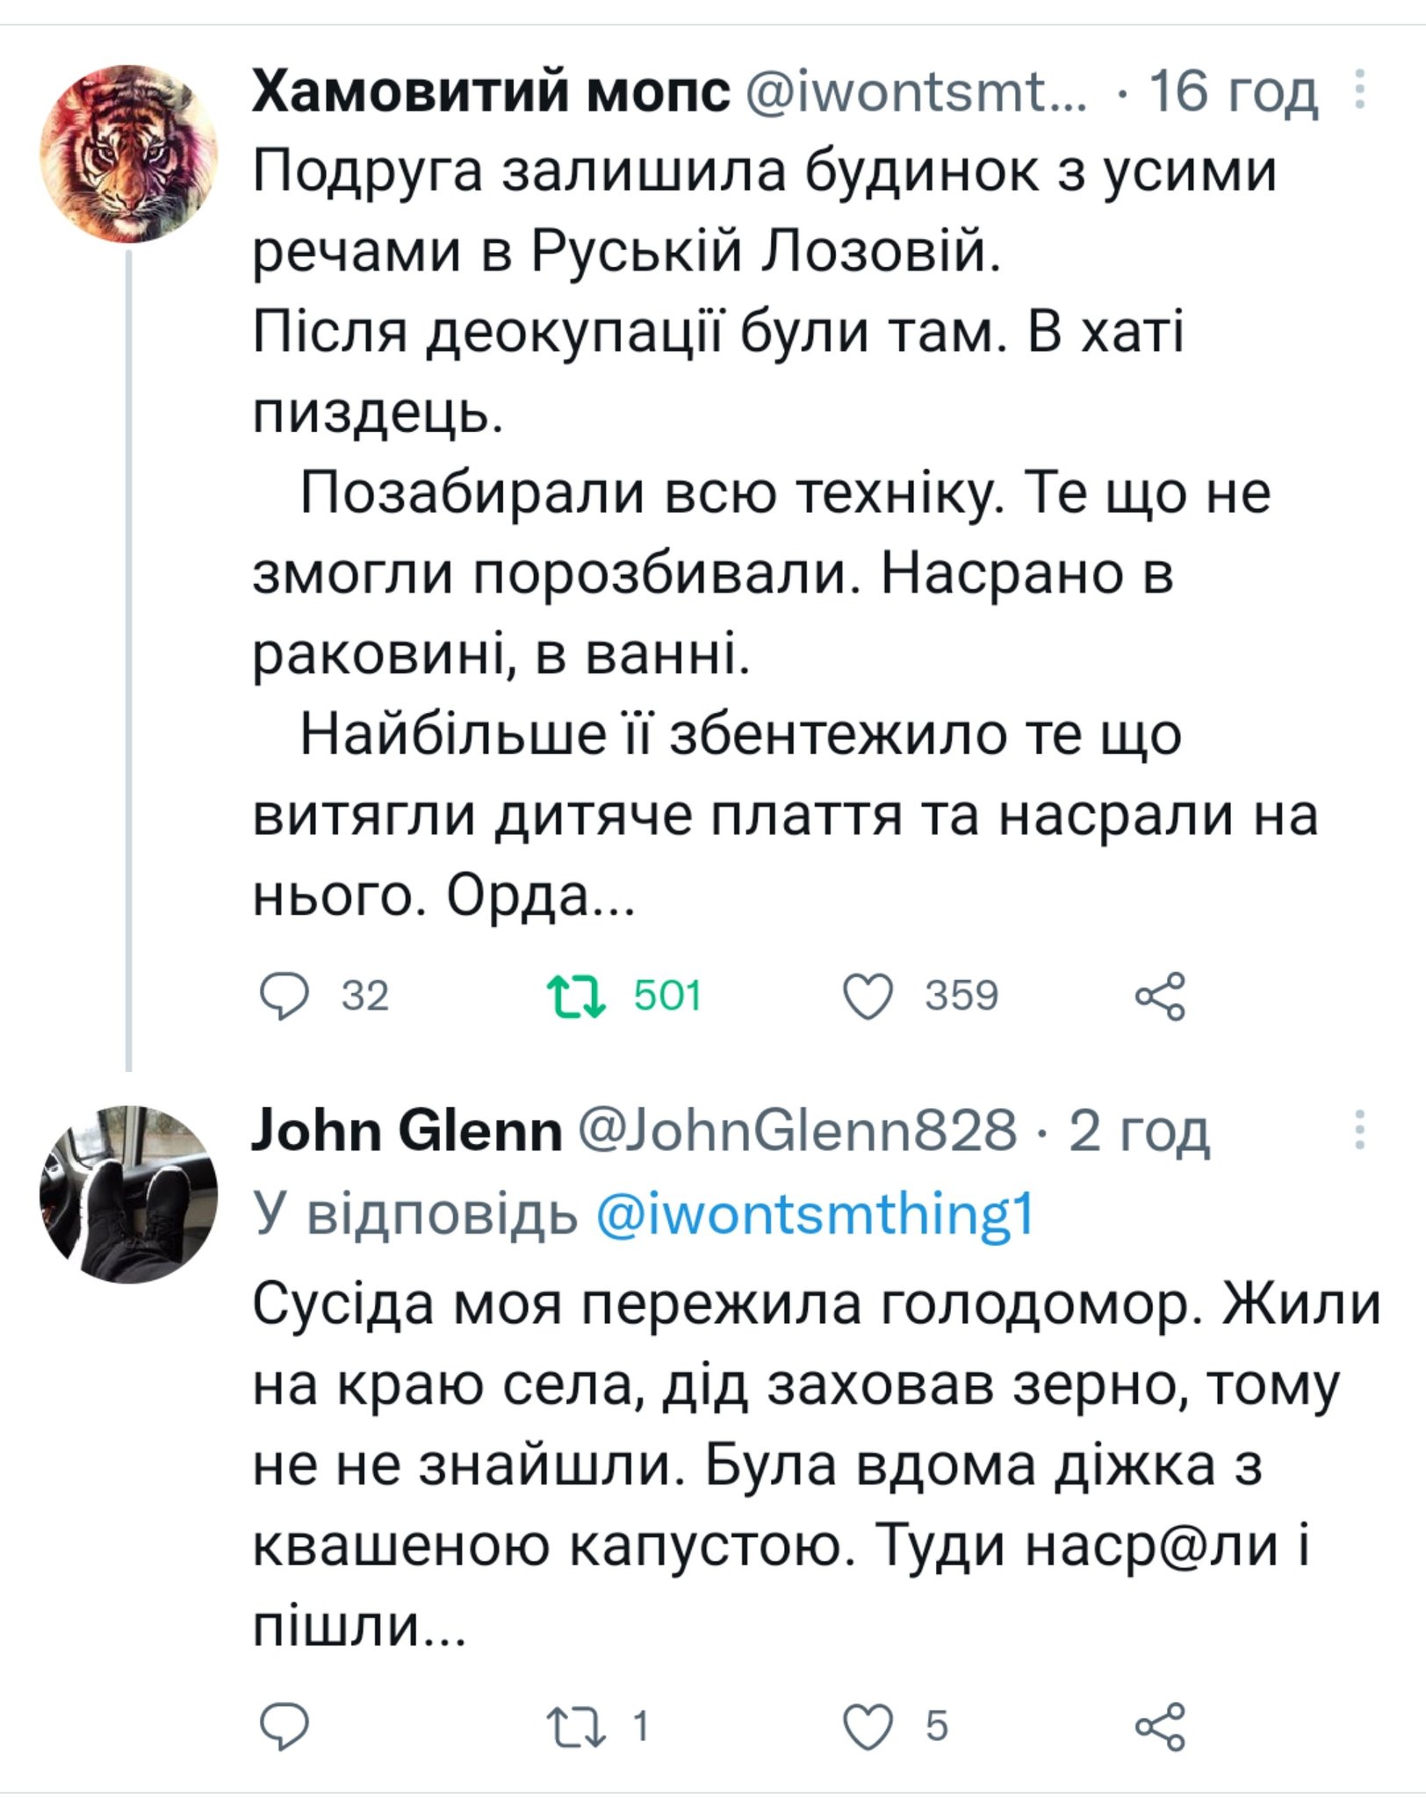Open more options for Хамовитий мопс's tweet
The image size is (1426, 1798).
(x=1359, y=90)
